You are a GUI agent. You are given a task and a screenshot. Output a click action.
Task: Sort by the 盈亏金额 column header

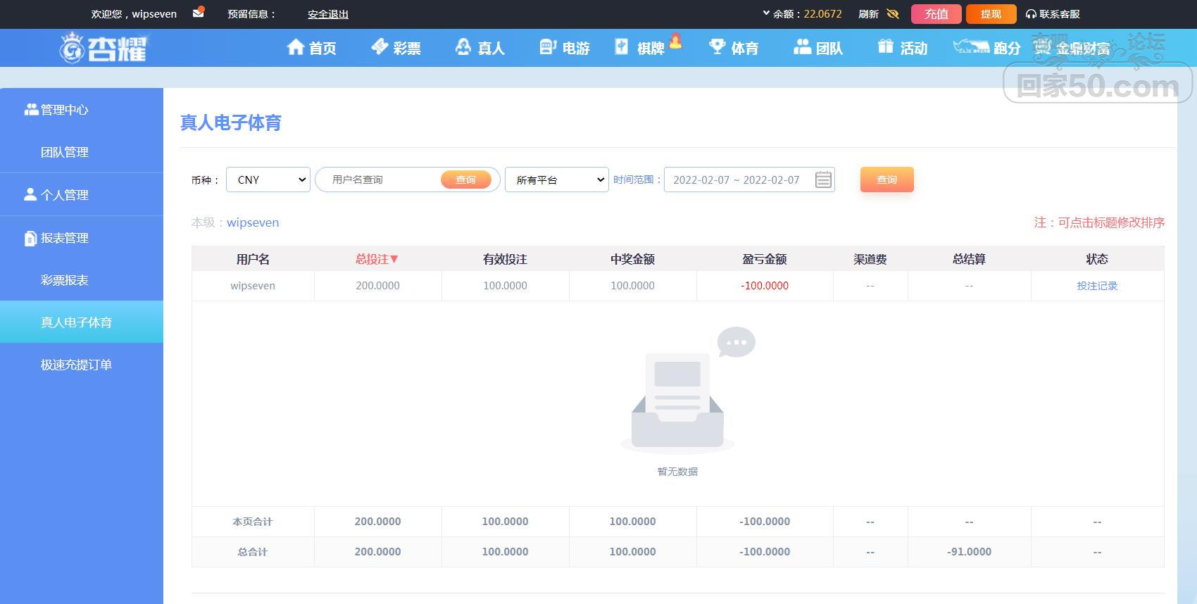[765, 259]
